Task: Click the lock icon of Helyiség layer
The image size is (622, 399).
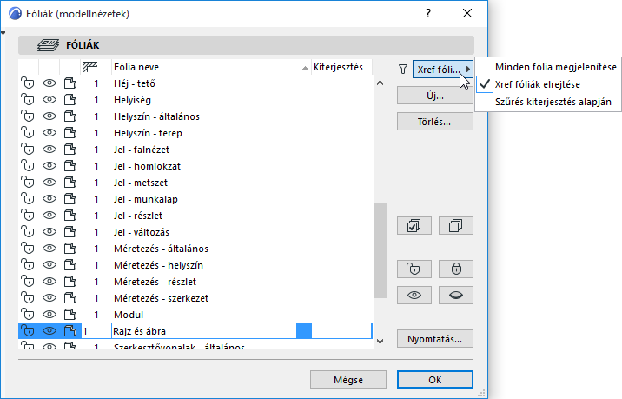Action: point(27,100)
